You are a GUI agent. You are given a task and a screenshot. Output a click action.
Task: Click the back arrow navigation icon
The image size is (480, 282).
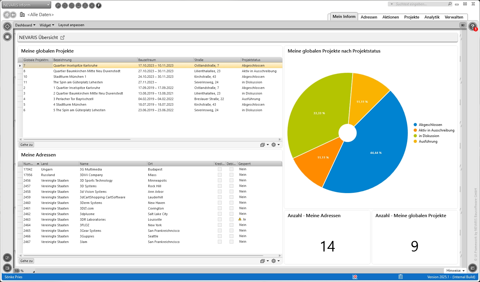coord(13,15)
